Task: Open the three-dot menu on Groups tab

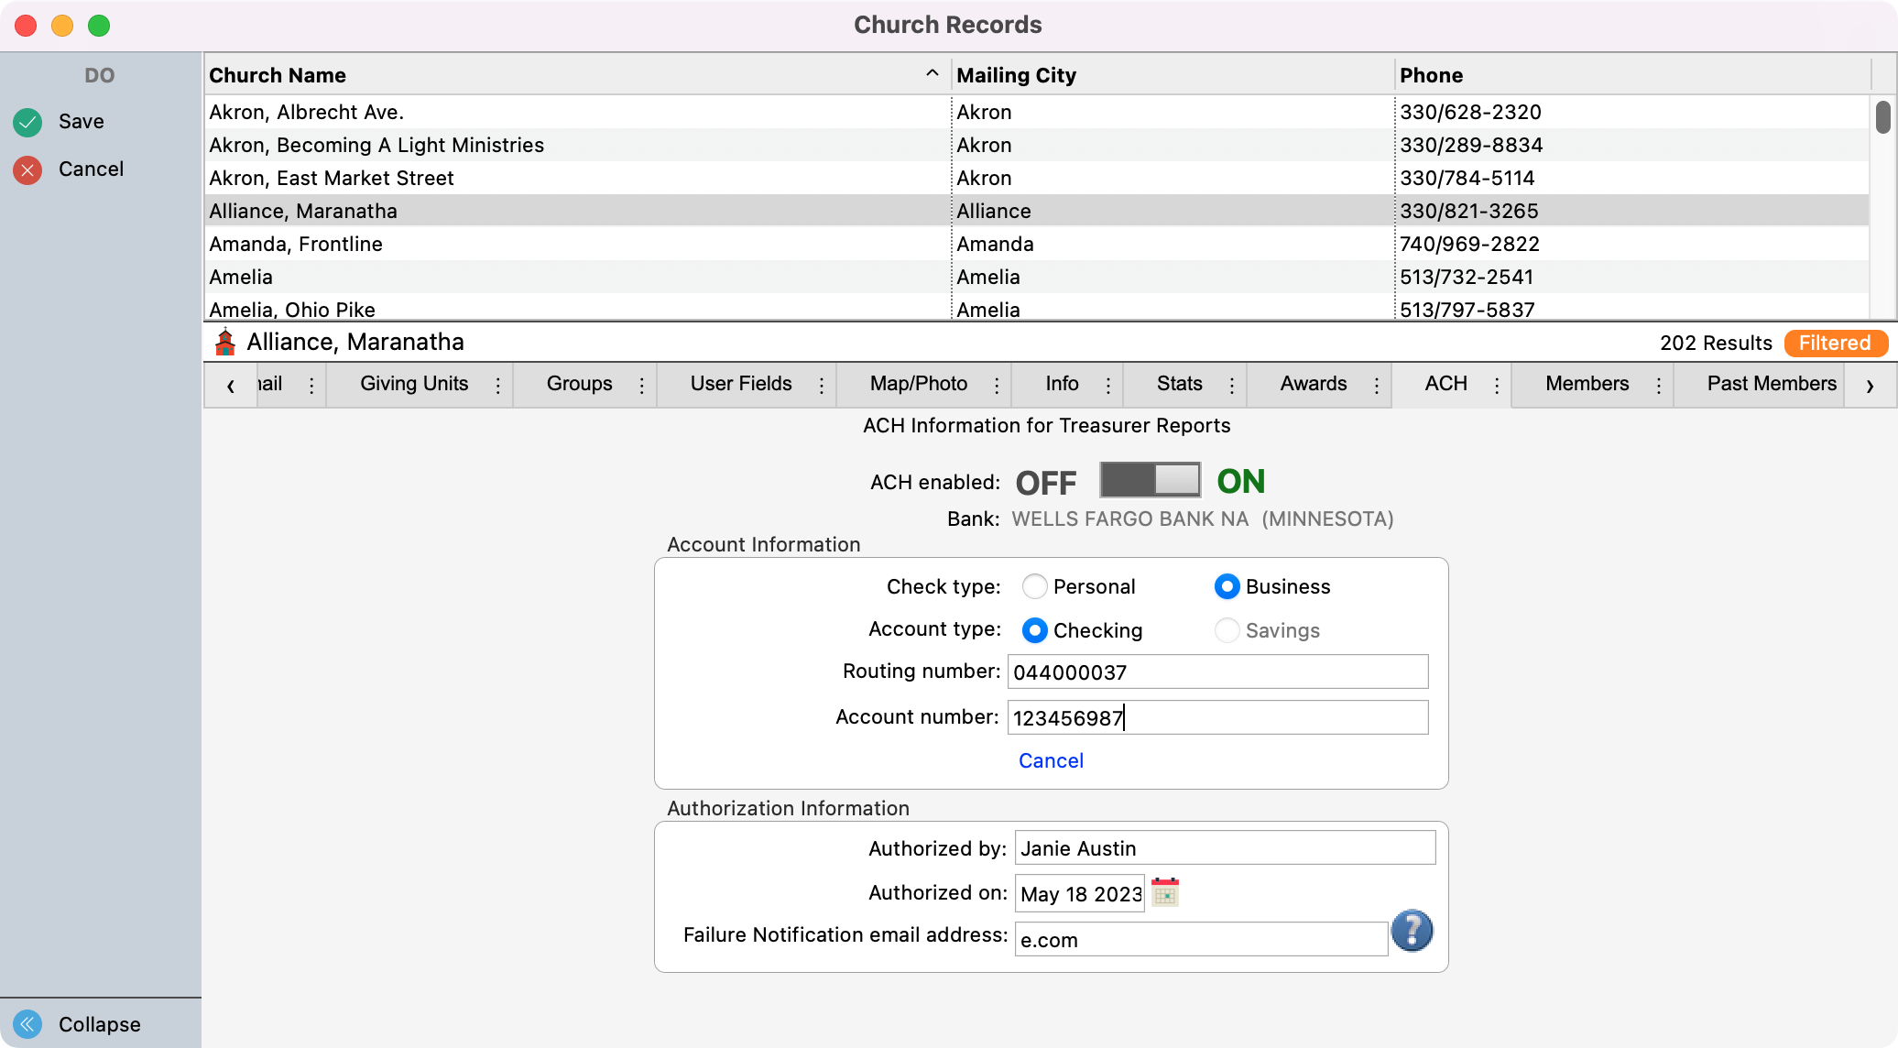Action: coord(641,385)
